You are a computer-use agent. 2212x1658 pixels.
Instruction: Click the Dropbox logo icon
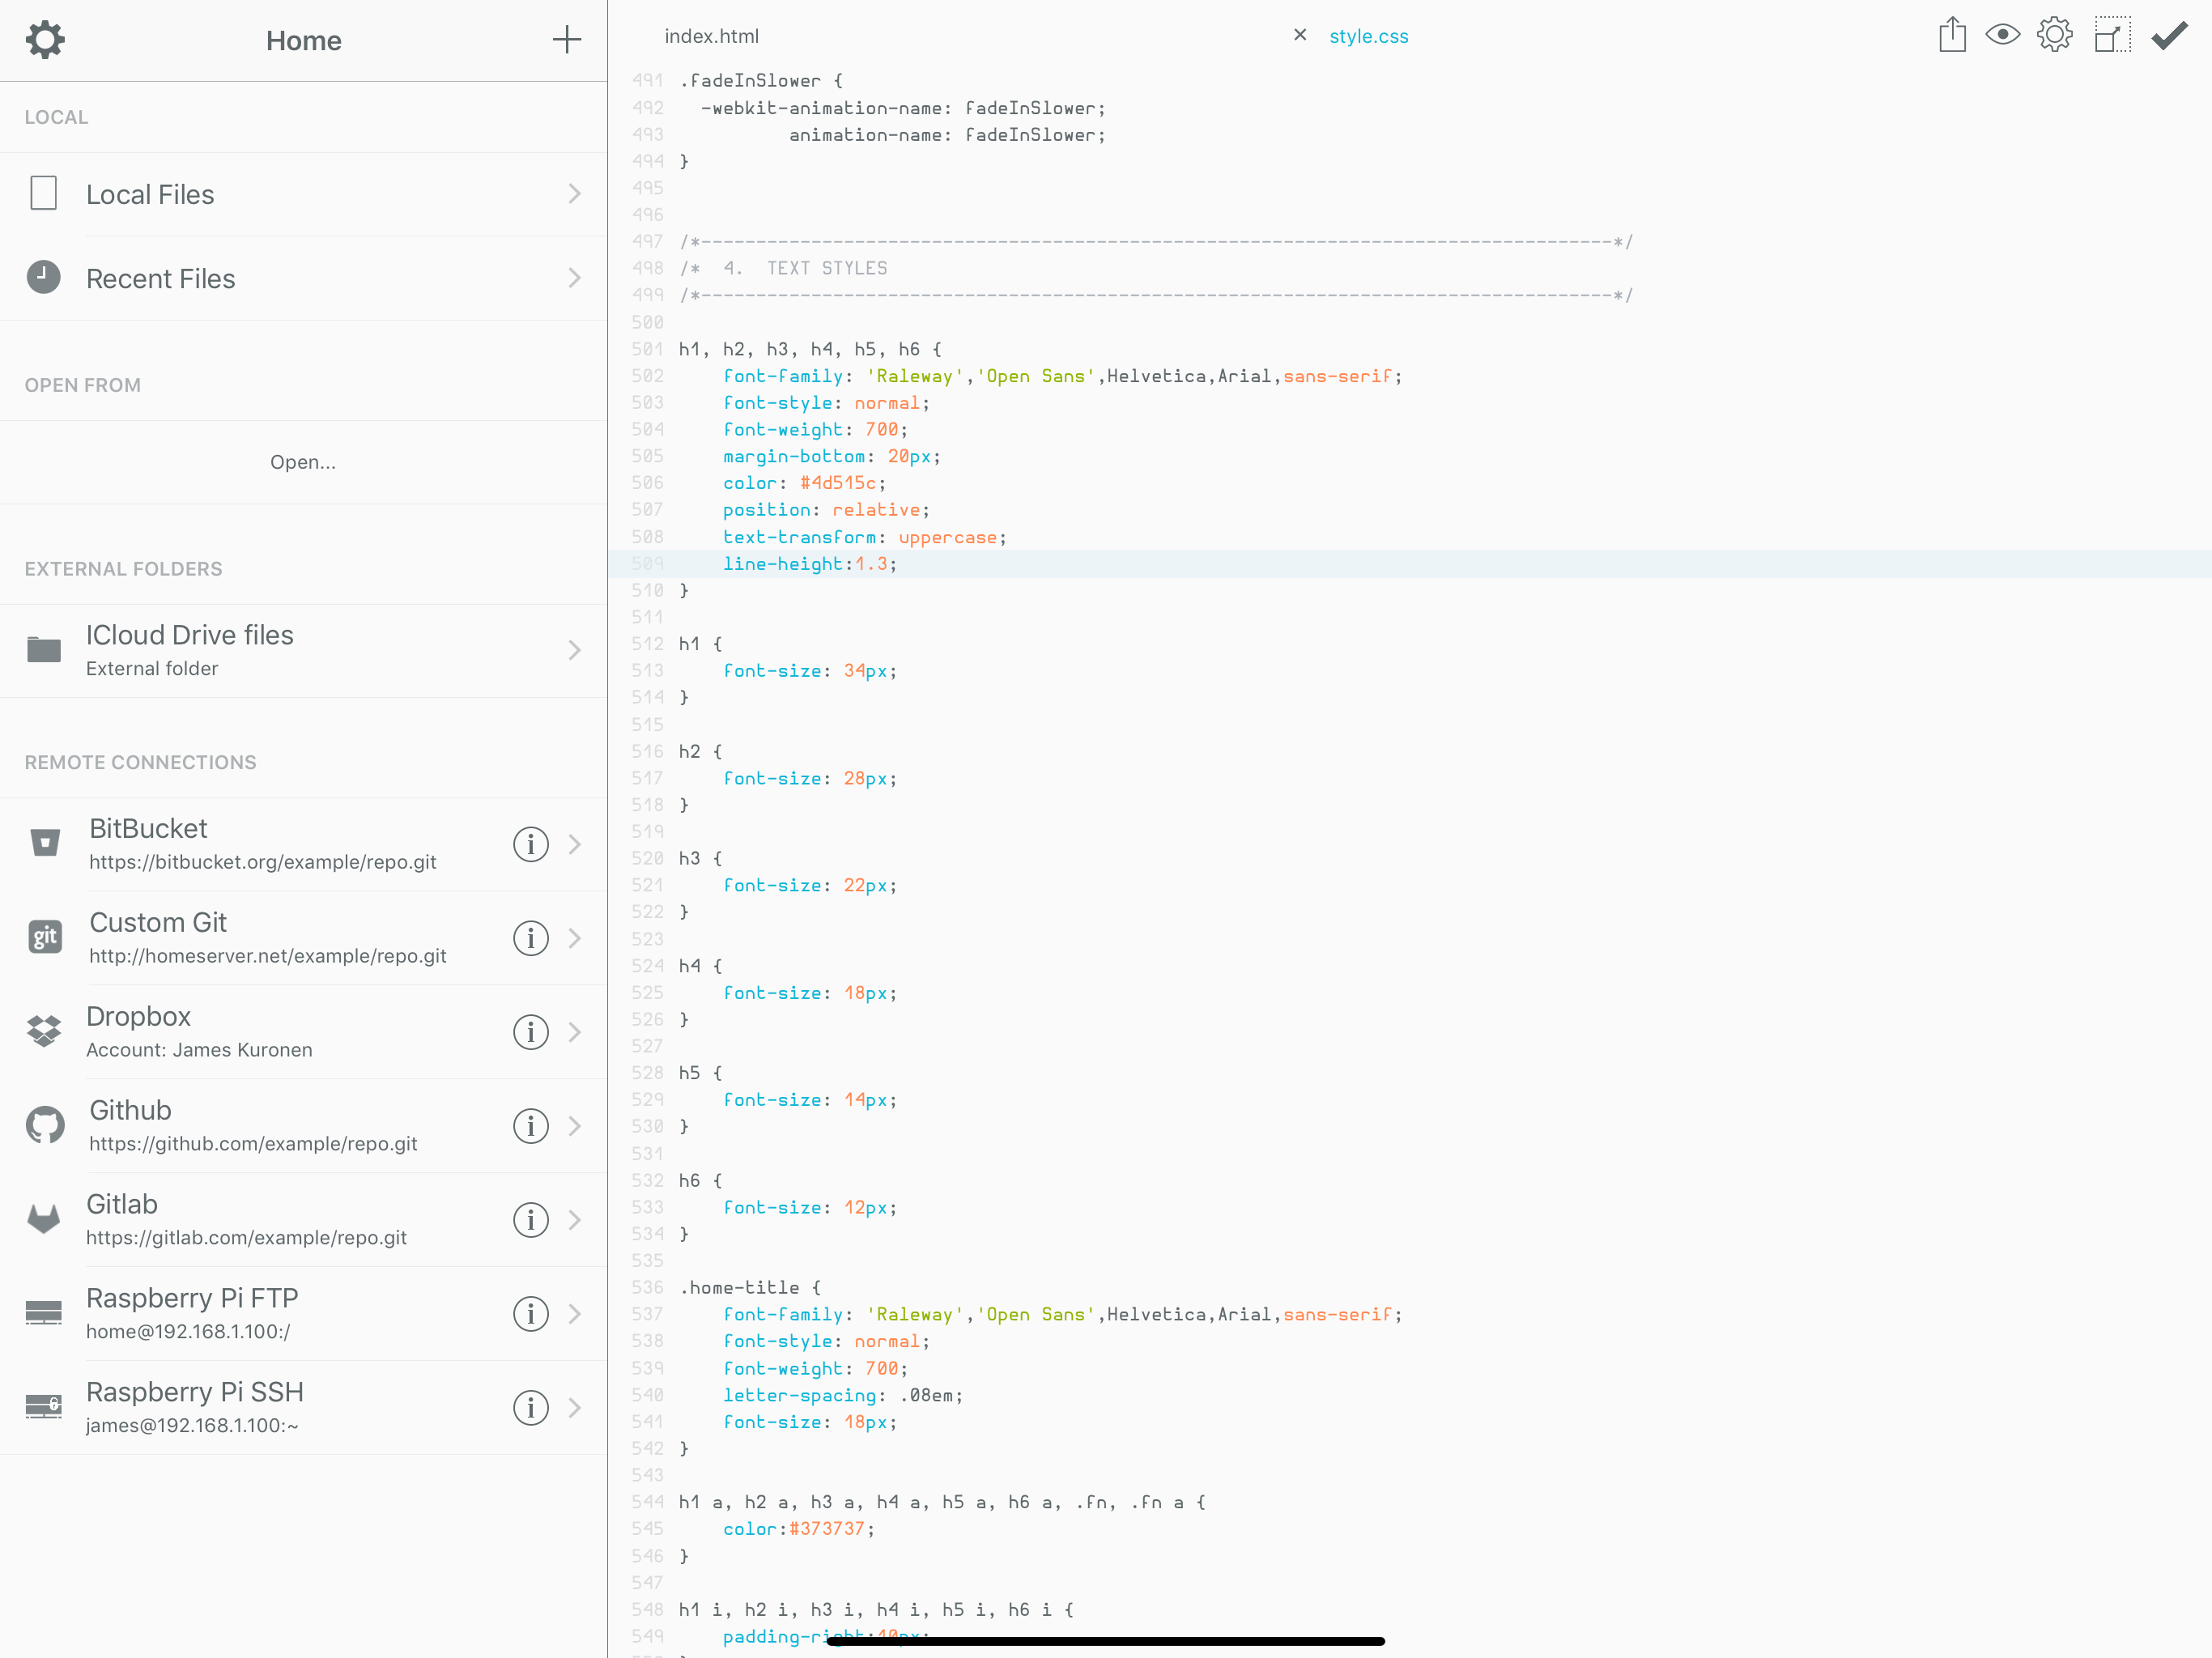44,1031
